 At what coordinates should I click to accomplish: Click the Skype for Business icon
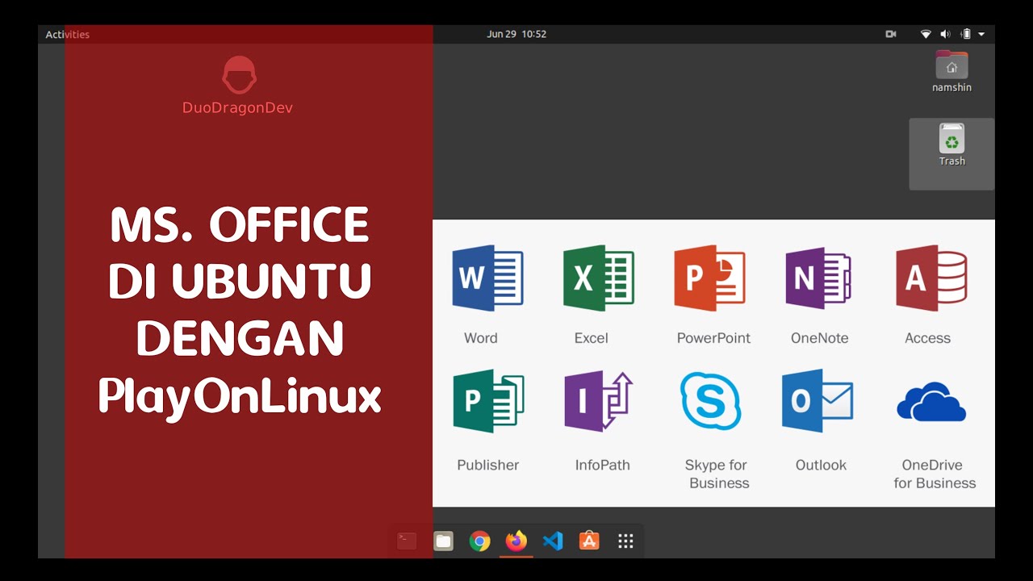710,401
